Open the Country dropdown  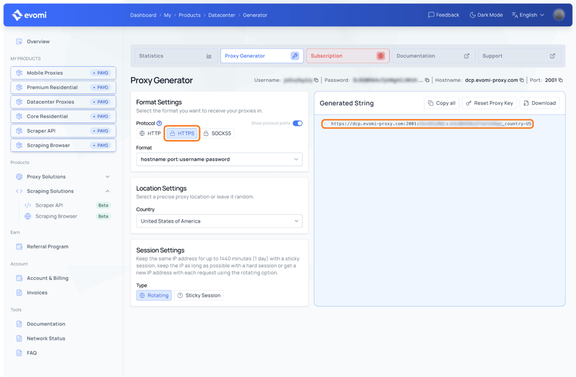tap(219, 221)
